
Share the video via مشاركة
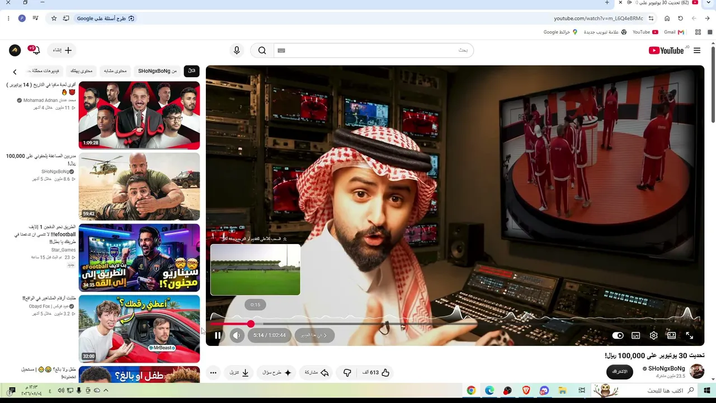(317, 372)
